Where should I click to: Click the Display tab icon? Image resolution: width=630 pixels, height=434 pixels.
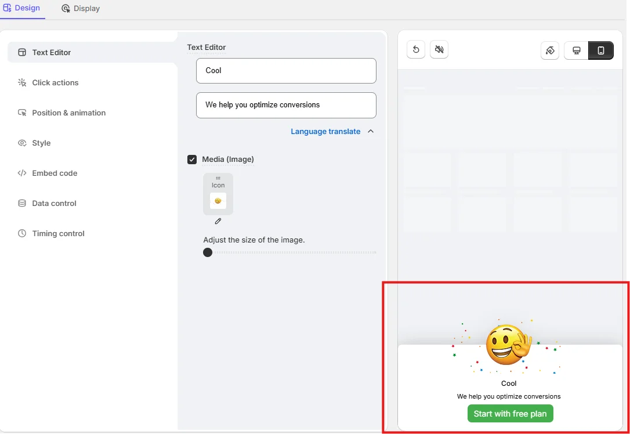(x=66, y=9)
